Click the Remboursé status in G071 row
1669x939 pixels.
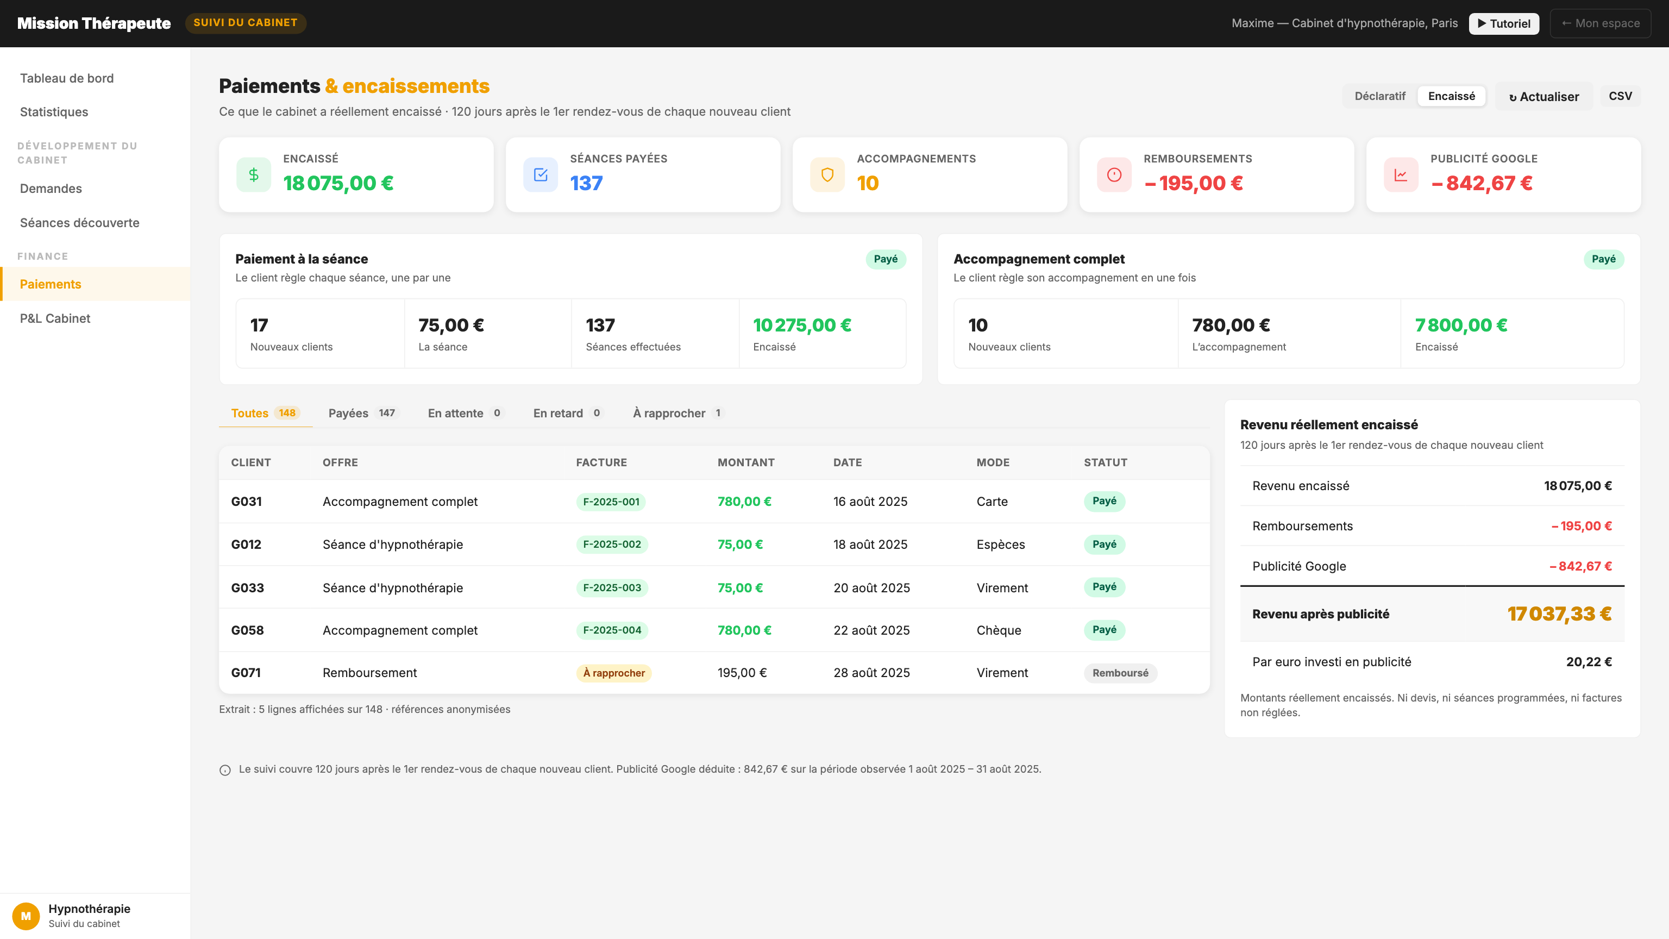click(x=1120, y=673)
